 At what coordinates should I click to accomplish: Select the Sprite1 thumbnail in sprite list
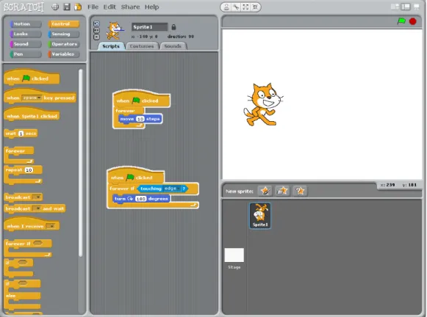point(260,216)
